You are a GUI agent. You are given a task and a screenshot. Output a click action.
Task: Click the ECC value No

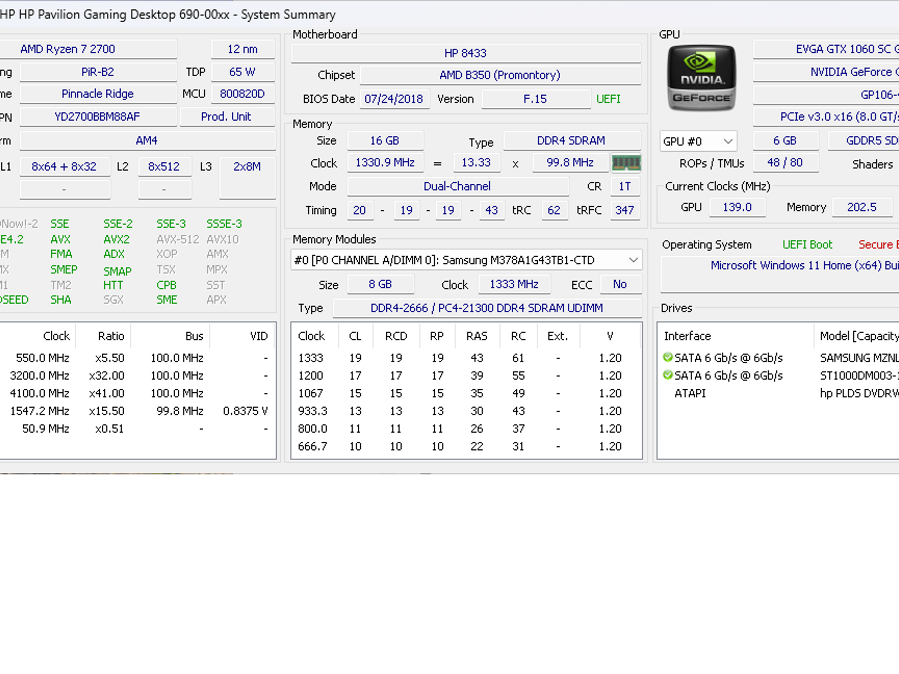(621, 284)
